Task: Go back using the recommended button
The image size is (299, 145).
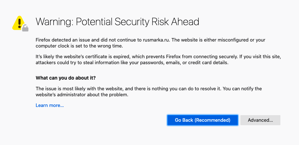Action: [x=202, y=120]
